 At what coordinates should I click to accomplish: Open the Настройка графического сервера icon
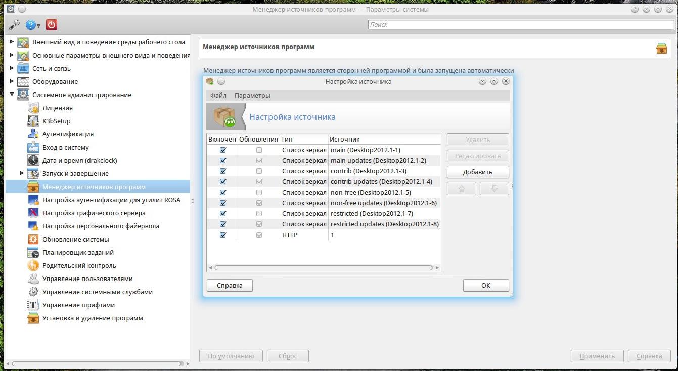click(33, 213)
